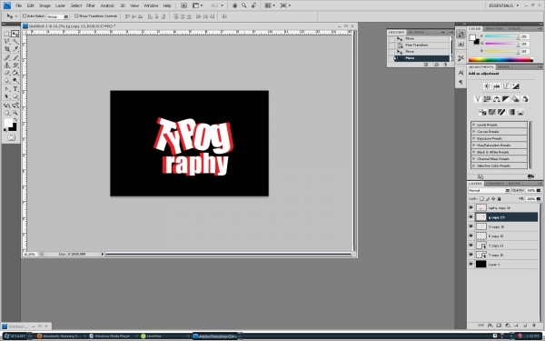Add a Levels adjustment
Screen dimensions: 545x341
(x=496, y=86)
